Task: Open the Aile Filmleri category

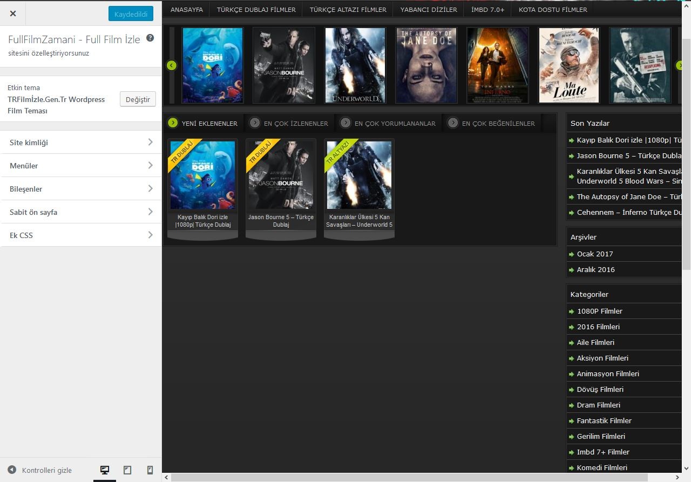Action: tap(595, 342)
